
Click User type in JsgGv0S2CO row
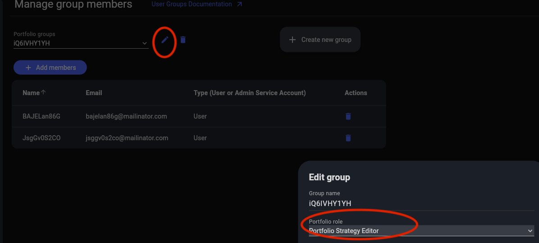click(200, 138)
